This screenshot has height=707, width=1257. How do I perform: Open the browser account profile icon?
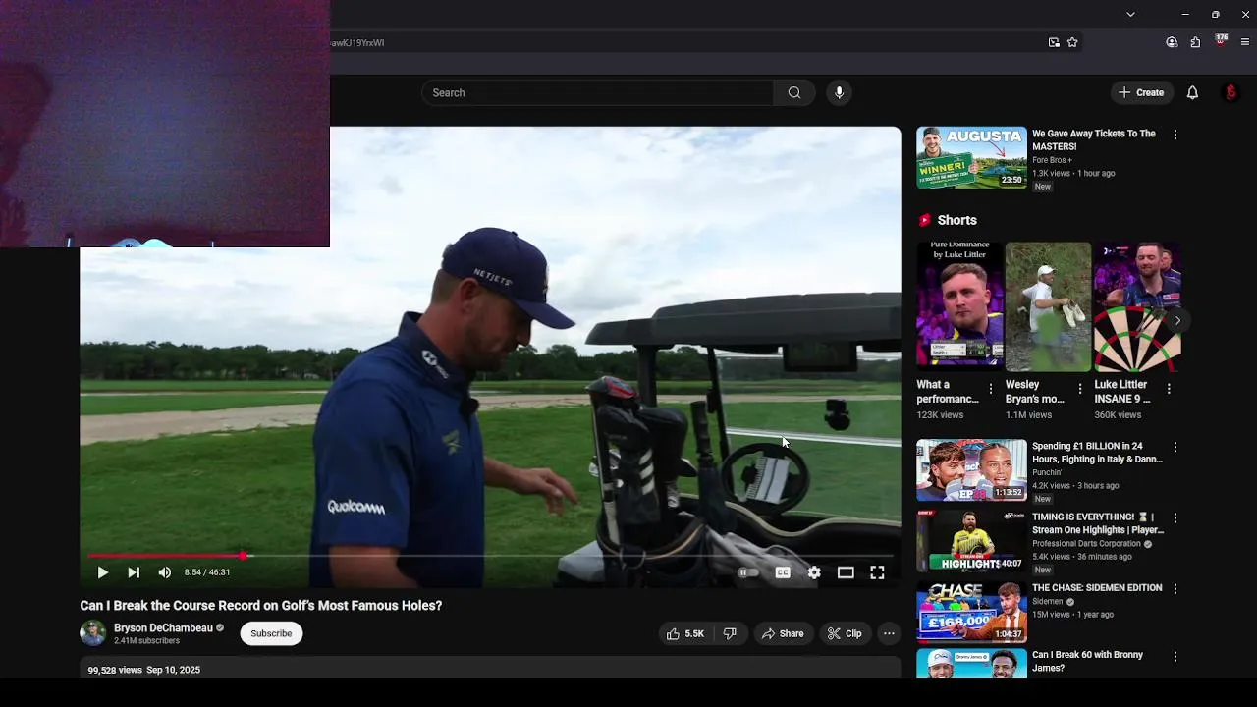coord(1172,42)
